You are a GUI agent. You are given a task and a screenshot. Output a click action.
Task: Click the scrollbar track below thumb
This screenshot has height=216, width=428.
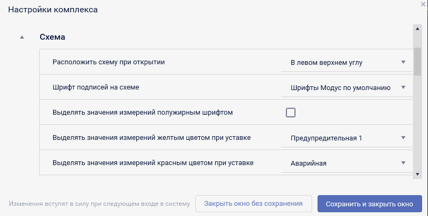(417, 129)
